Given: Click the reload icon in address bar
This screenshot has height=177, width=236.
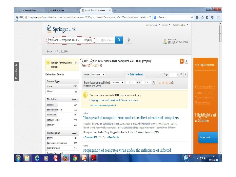Looking at the screenshot, I should point(150,17).
